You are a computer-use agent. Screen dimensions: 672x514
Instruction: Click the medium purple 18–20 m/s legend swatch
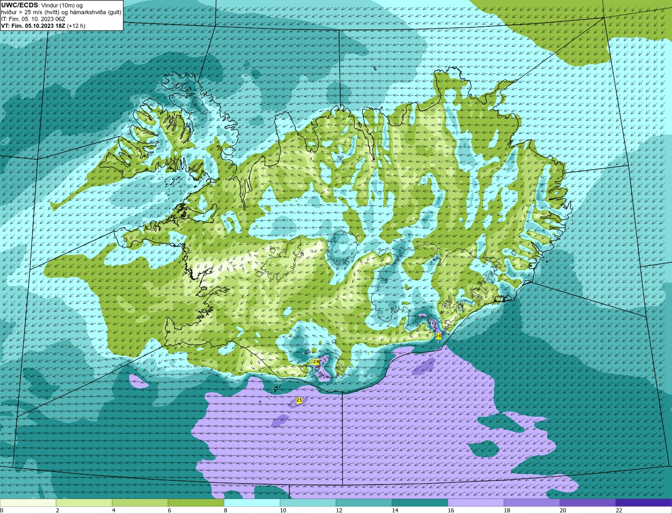coord(532,502)
